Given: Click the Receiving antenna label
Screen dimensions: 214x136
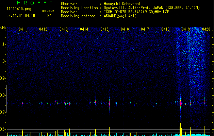Looking at the screenshot, I should (78, 16).
